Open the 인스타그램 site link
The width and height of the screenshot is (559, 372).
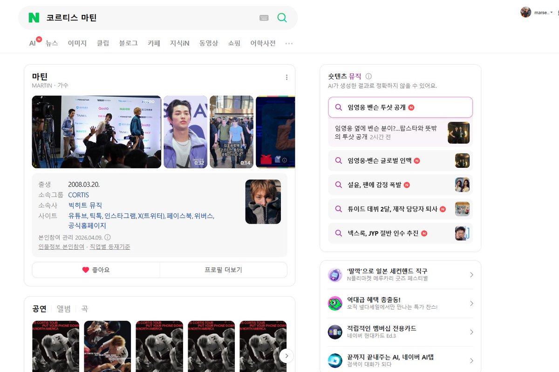coord(120,216)
